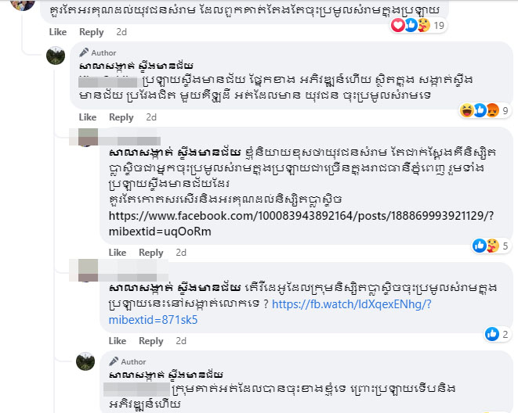Click the angry emoji reaction icon
Screen dimensions: 518x413
pos(492,110)
